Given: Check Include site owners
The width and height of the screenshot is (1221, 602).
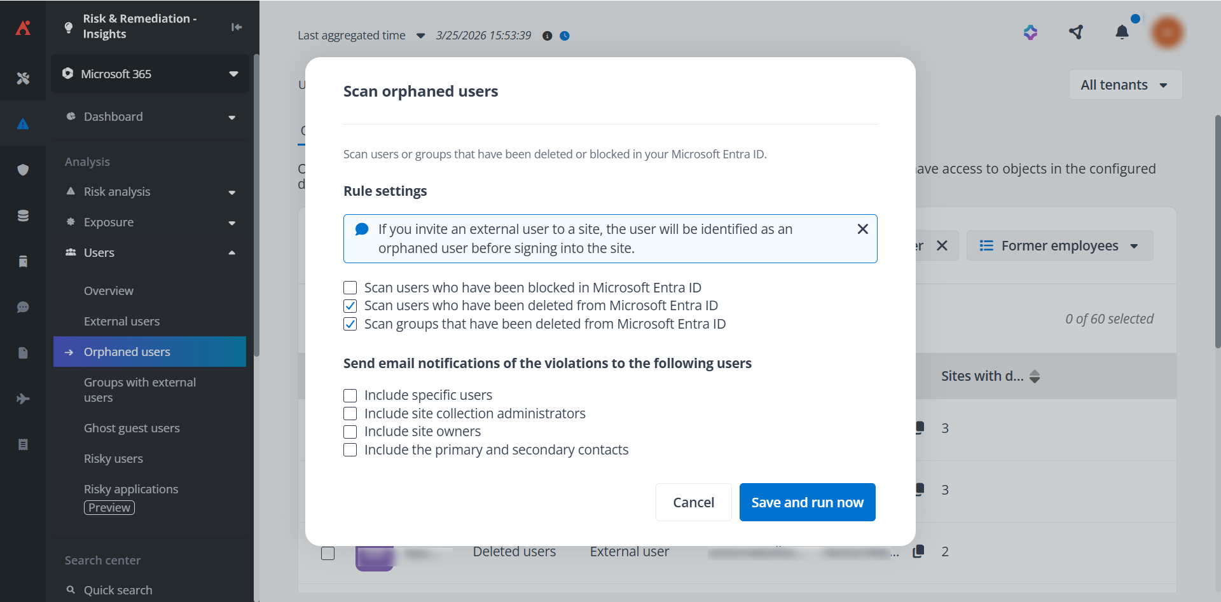Looking at the screenshot, I should [350, 432].
